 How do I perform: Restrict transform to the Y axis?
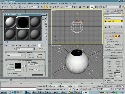click(x=84, y=7)
